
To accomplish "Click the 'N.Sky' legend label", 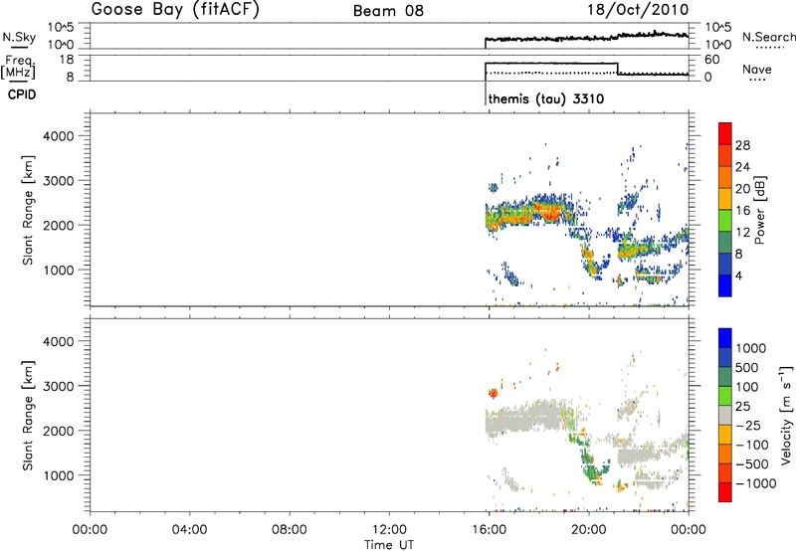I will tap(19, 37).
